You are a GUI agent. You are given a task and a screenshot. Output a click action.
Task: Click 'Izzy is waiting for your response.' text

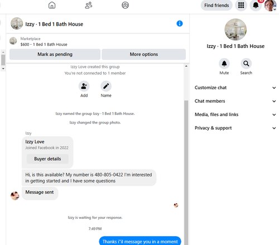coord(95,218)
